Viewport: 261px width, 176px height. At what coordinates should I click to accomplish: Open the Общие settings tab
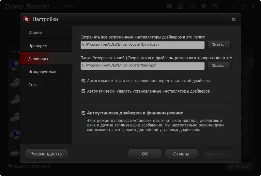click(46, 33)
